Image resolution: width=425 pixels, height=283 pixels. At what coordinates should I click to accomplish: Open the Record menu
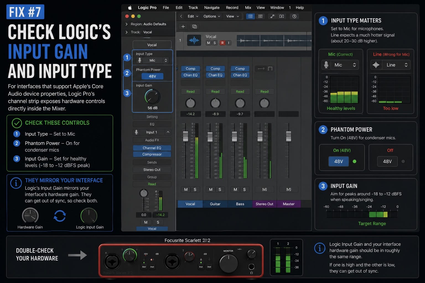[x=232, y=7]
